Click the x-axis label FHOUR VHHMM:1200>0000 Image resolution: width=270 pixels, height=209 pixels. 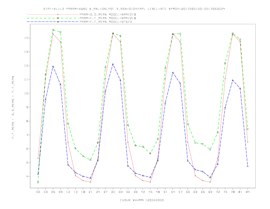(x=142, y=200)
